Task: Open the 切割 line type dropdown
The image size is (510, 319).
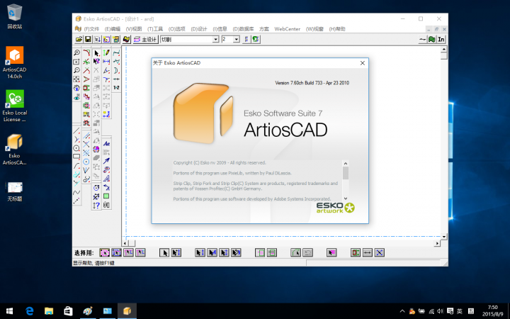Action: tap(215, 40)
